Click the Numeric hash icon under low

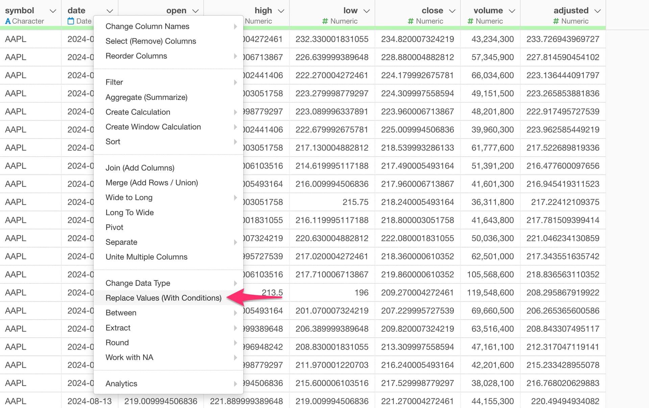coord(325,21)
